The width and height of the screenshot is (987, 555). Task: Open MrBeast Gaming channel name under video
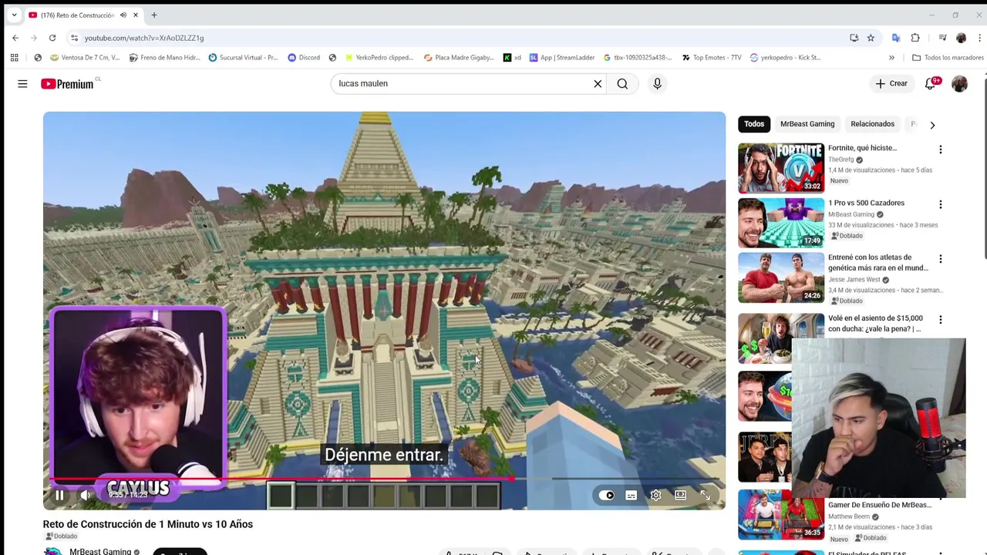(100, 550)
